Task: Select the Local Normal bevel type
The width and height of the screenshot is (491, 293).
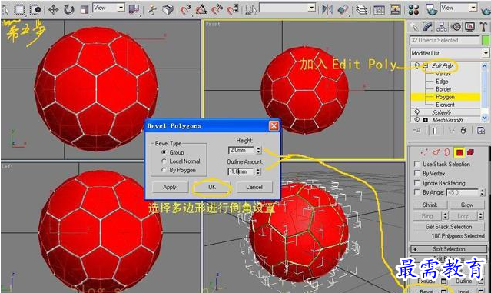Action: [x=164, y=161]
